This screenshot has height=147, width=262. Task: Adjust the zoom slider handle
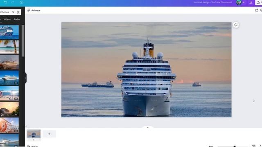pyautogui.click(x=235, y=146)
